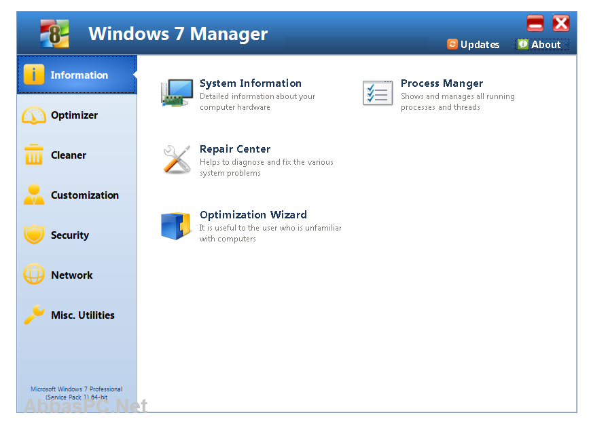Click the Optimization Wizard blue box icon
The height and width of the screenshot is (430, 591).
point(176,226)
